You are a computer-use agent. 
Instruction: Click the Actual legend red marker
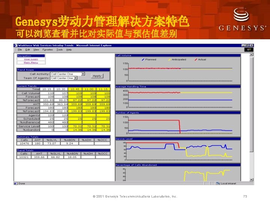196,59
